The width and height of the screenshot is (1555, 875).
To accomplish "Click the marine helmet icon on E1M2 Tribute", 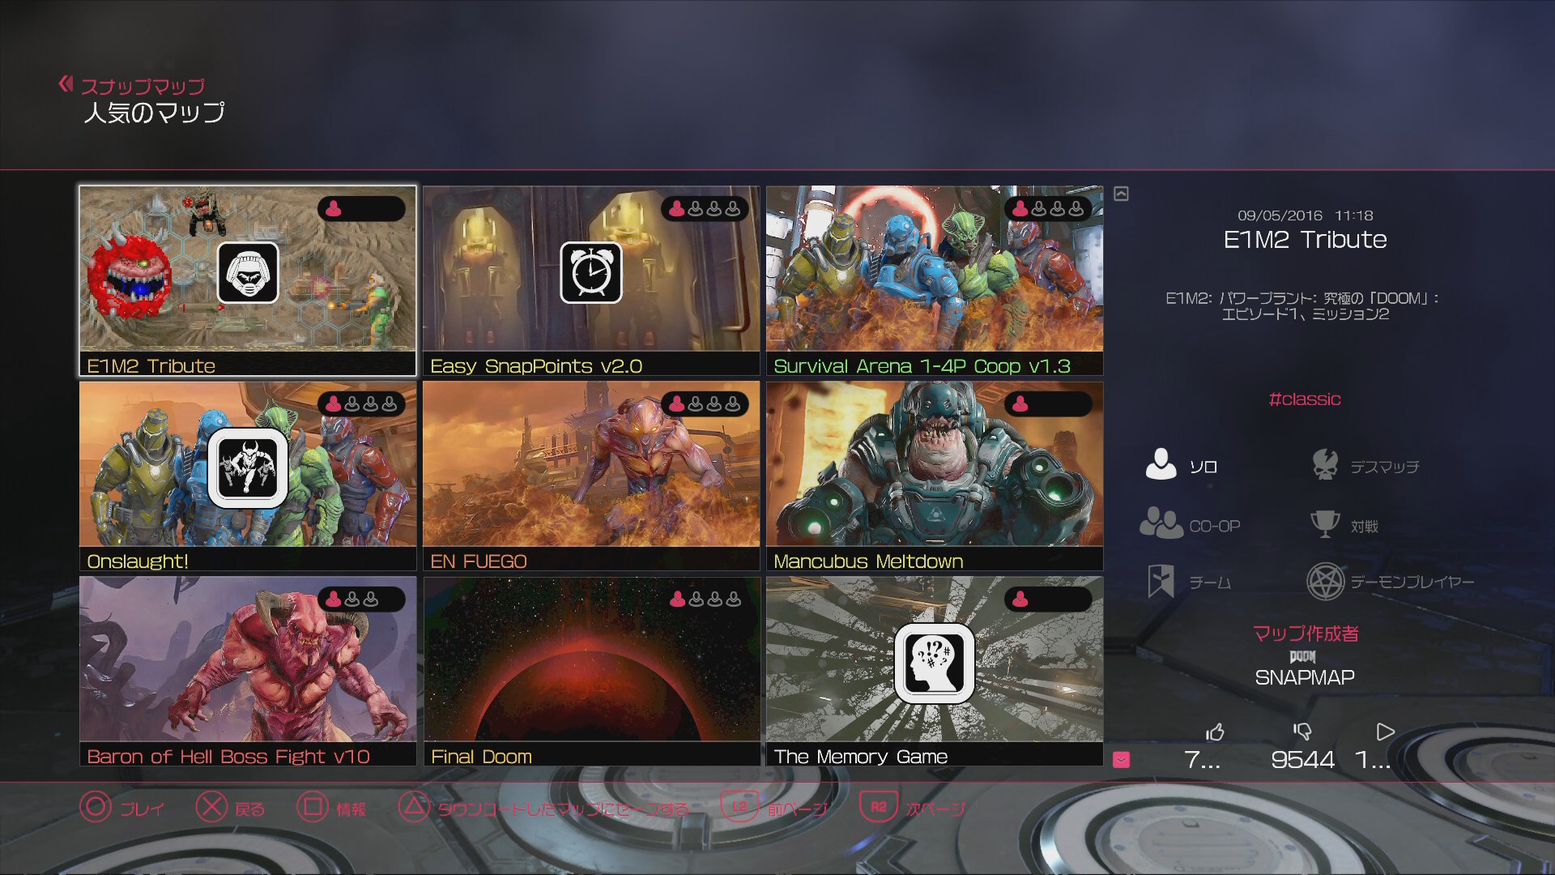I will [248, 273].
